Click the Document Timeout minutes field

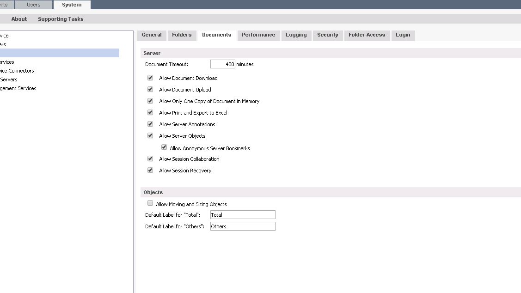pos(223,64)
